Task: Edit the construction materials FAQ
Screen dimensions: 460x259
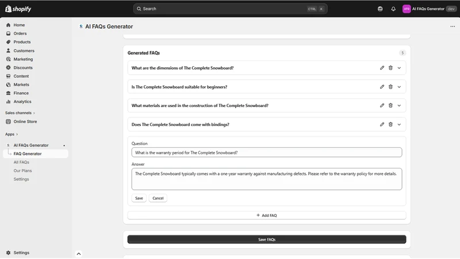Action: 382,105
